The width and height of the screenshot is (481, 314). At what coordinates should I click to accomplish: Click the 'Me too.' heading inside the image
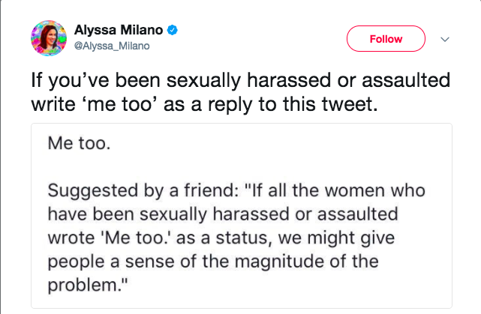click(79, 143)
